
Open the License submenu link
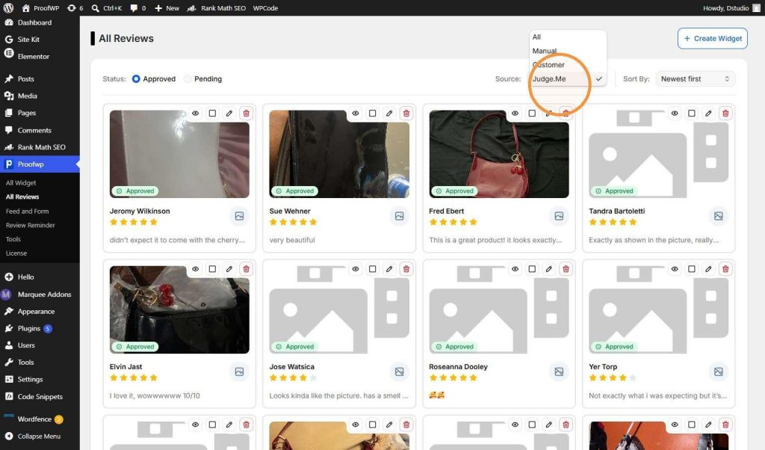[x=16, y=253]
